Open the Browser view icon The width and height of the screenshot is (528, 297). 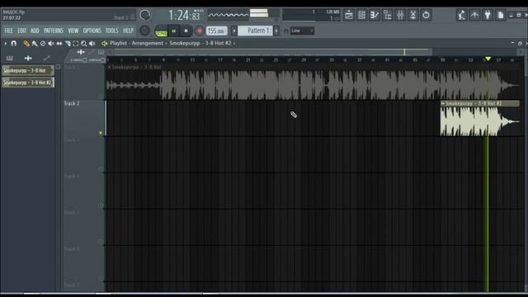tap(387, 15)
